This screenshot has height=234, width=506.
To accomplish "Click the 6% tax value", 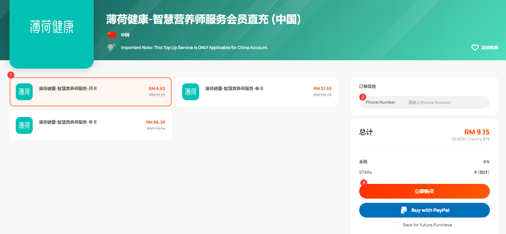I will (x=486, y=162).
